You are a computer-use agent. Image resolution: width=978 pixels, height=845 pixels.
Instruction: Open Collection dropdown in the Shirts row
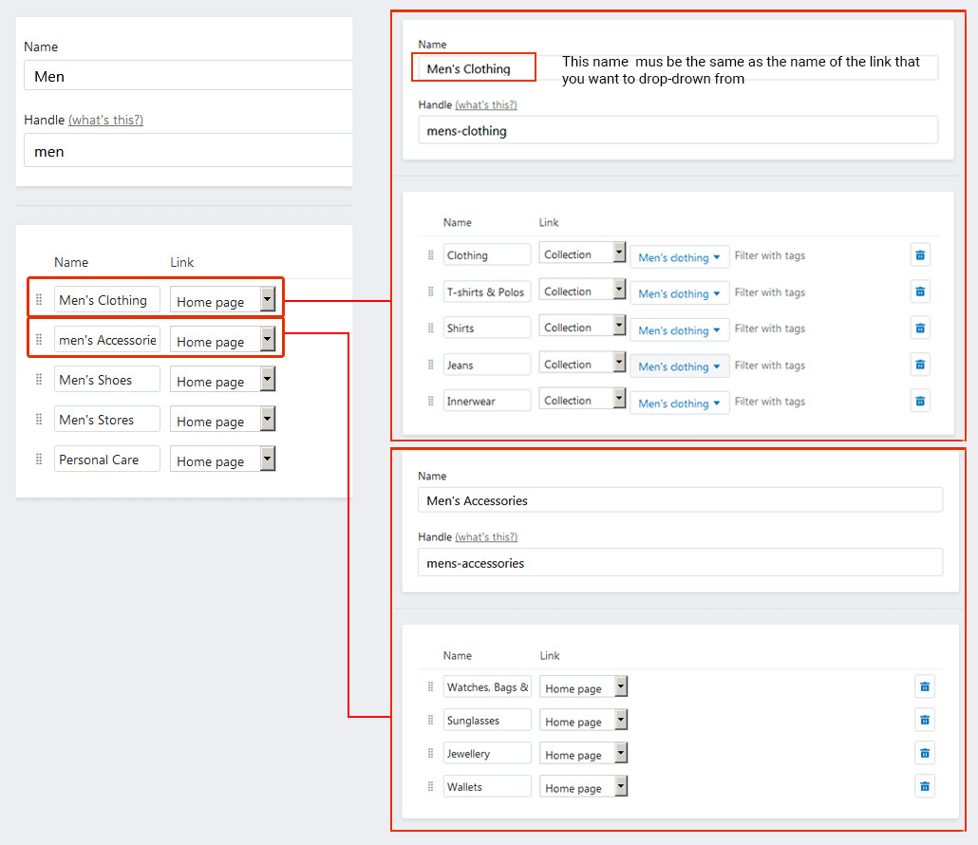(x=582, y=328)
